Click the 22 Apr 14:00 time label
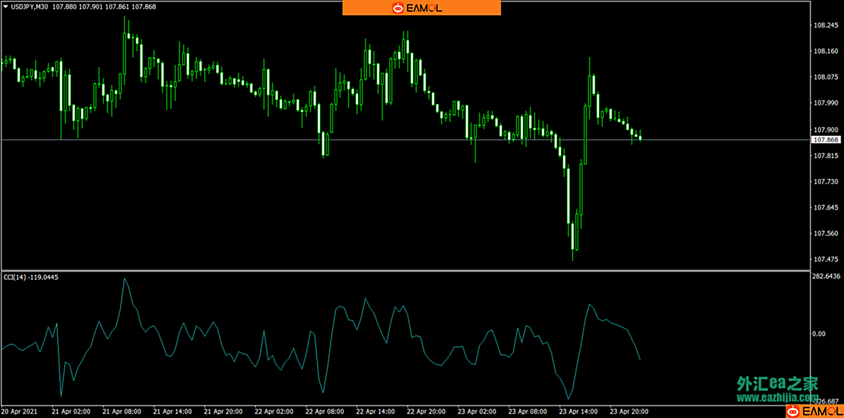Screen dimensions: 844x418 375,411
